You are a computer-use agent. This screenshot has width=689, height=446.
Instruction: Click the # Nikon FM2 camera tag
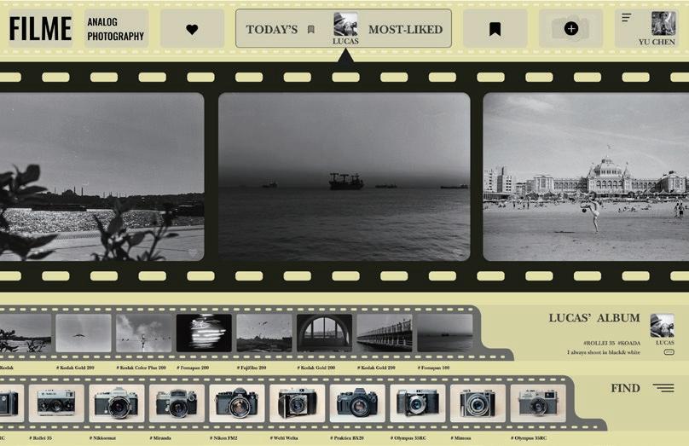(x=223, y=438)
